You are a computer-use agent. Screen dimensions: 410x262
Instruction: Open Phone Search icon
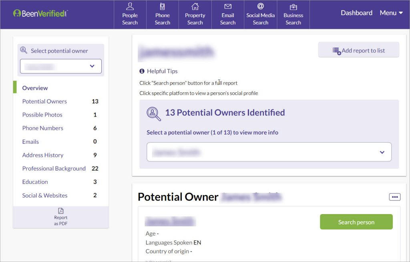pos(163,6)
